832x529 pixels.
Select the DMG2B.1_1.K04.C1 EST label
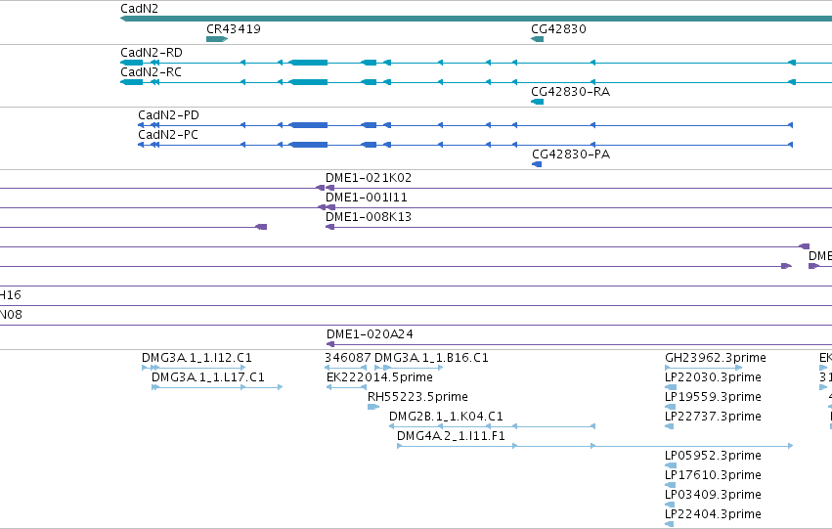point(446,417)
